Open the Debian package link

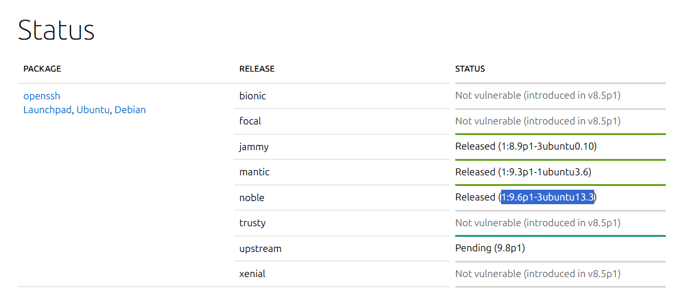(x=130, y=110)
